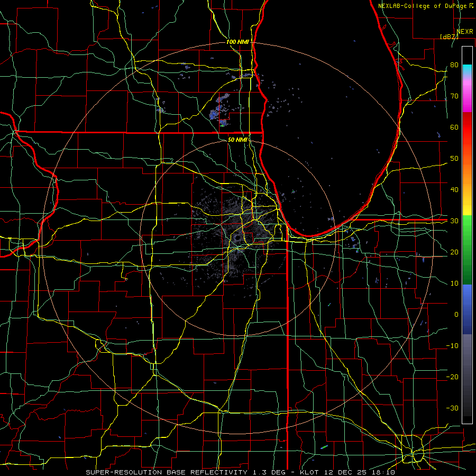Click the "30" value on the dBZ scale
This screenshot has width=476, height=476.
point(454,221)
